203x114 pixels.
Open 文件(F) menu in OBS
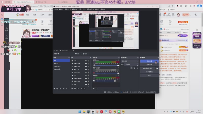click(56, 9)
